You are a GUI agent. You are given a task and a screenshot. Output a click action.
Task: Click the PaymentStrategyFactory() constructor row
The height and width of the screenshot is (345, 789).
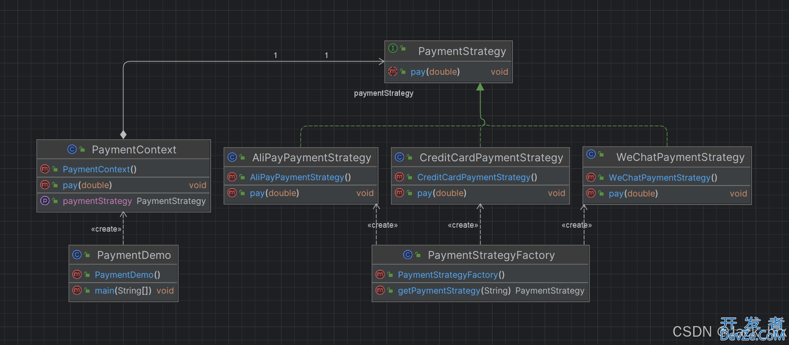(x=480, y=275)
